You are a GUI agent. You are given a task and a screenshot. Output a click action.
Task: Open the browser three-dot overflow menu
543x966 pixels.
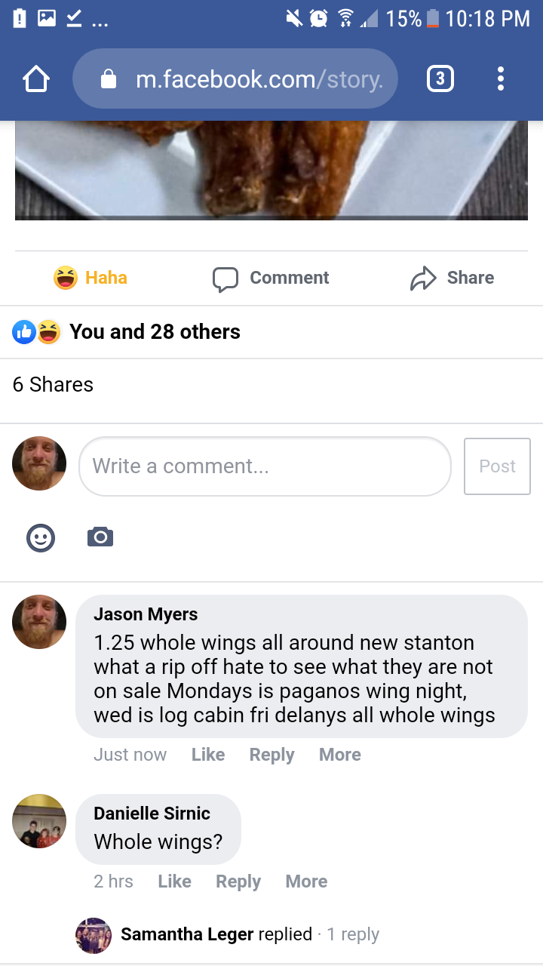click(501, 78)
